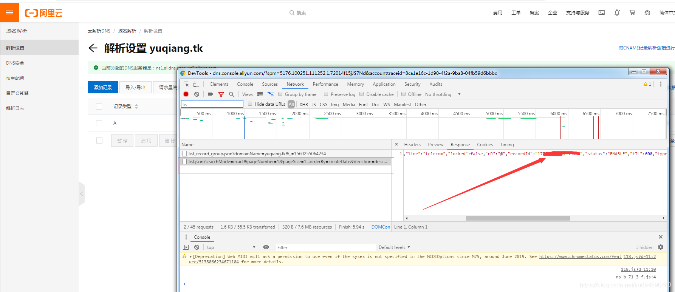Switch to large request rows view

click(260, 94)
